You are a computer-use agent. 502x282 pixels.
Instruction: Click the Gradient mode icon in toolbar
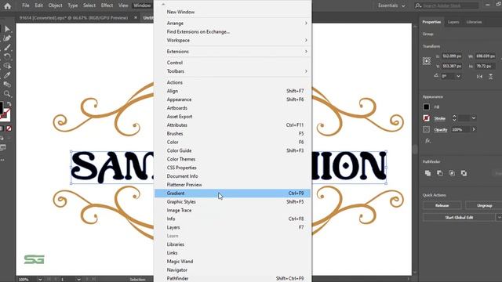click(2, 128)
